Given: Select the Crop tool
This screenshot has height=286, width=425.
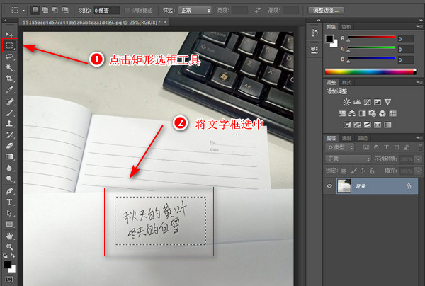Looking at the screenshot, I should tap(9, 79).
